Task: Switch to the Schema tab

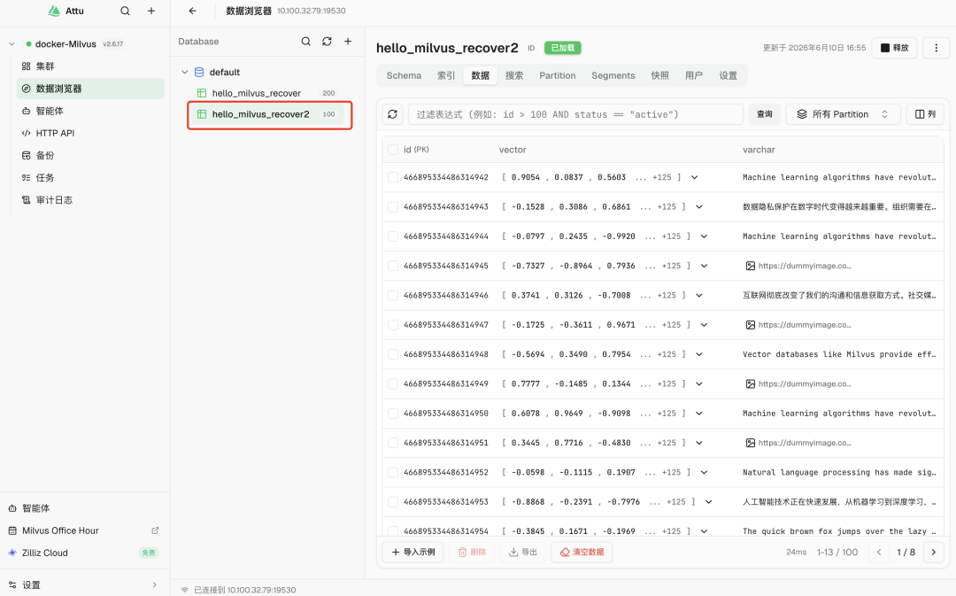Action: pos(404,75)
